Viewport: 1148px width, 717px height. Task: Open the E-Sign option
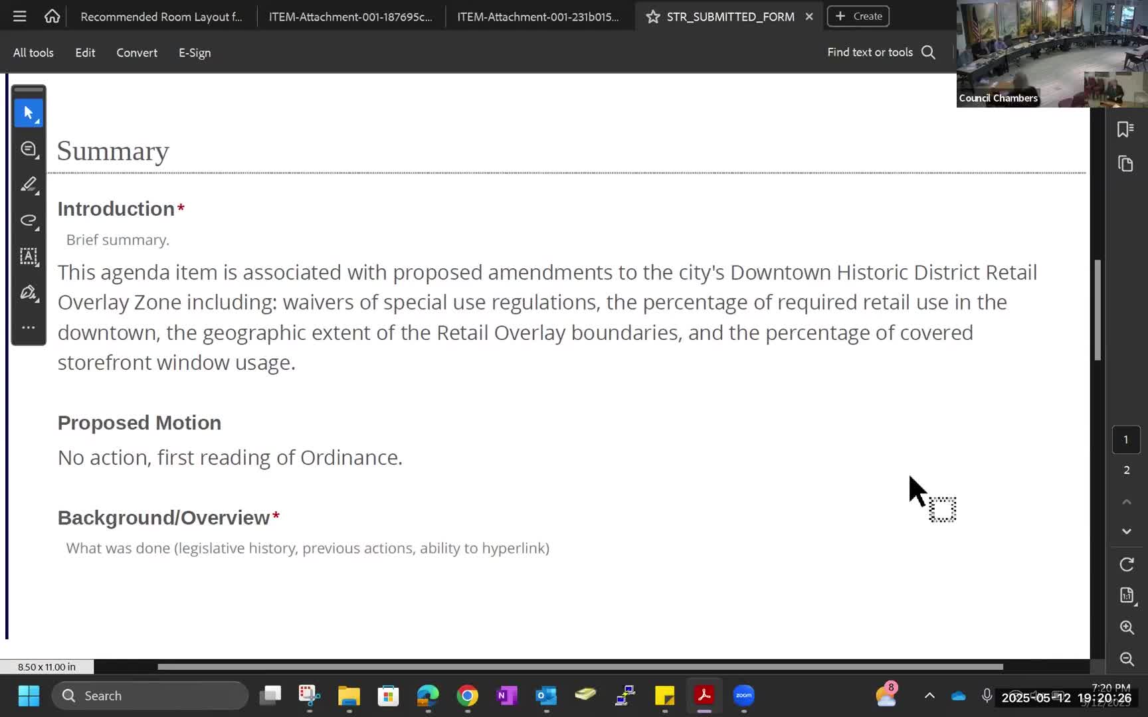(x=195, y=52)
